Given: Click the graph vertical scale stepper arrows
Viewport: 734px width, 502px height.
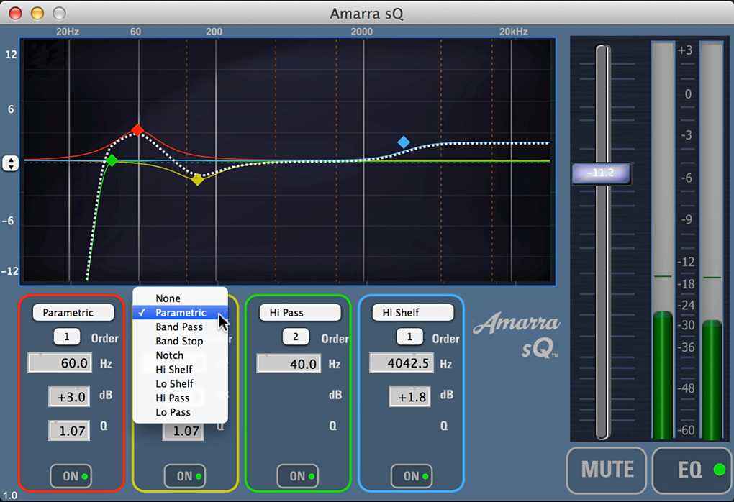Looking at the screenshot, I should point(10,163).
